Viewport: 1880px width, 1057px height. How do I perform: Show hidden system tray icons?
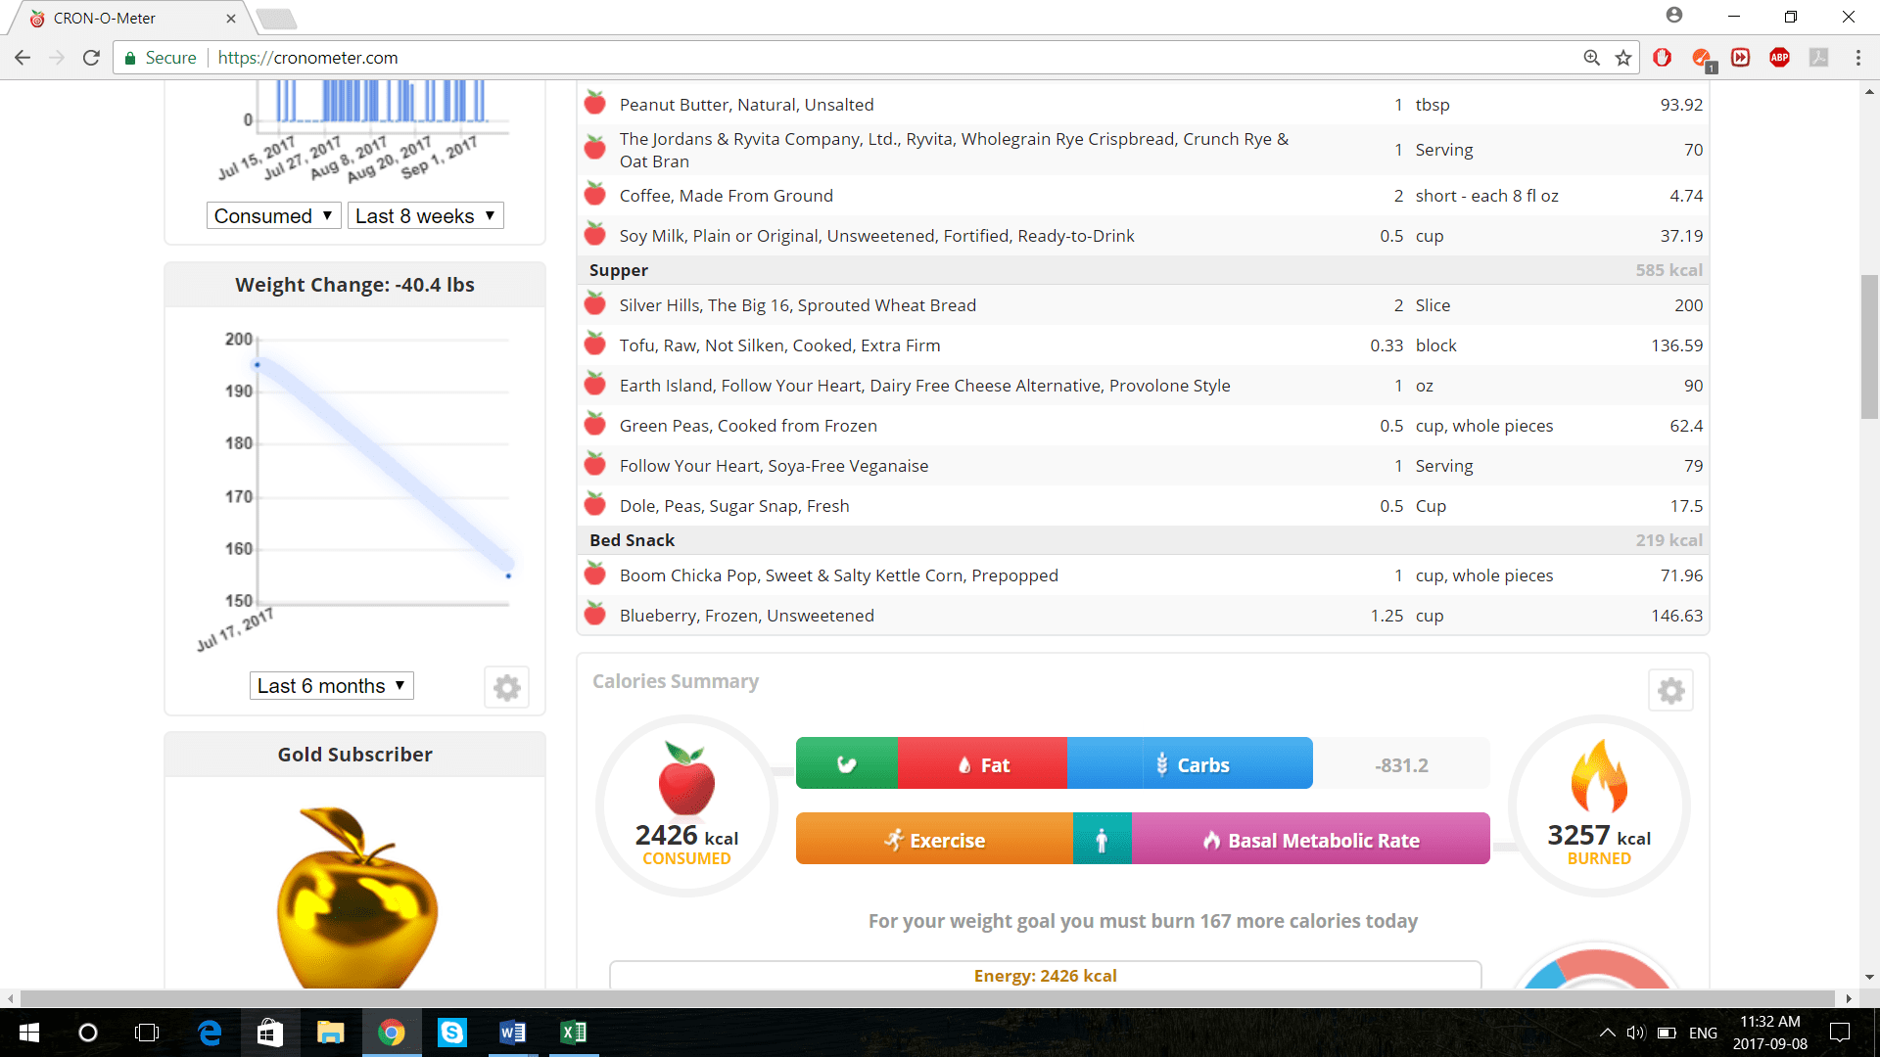coord(1607,1033)
